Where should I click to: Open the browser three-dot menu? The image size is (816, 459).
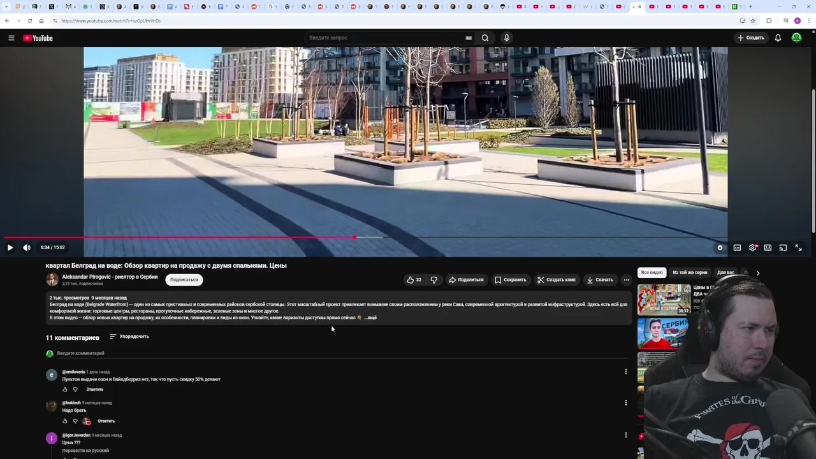click(x=810, y=20)
